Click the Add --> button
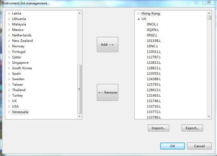This screenshot has width=217, height=156. coord(108,45)
